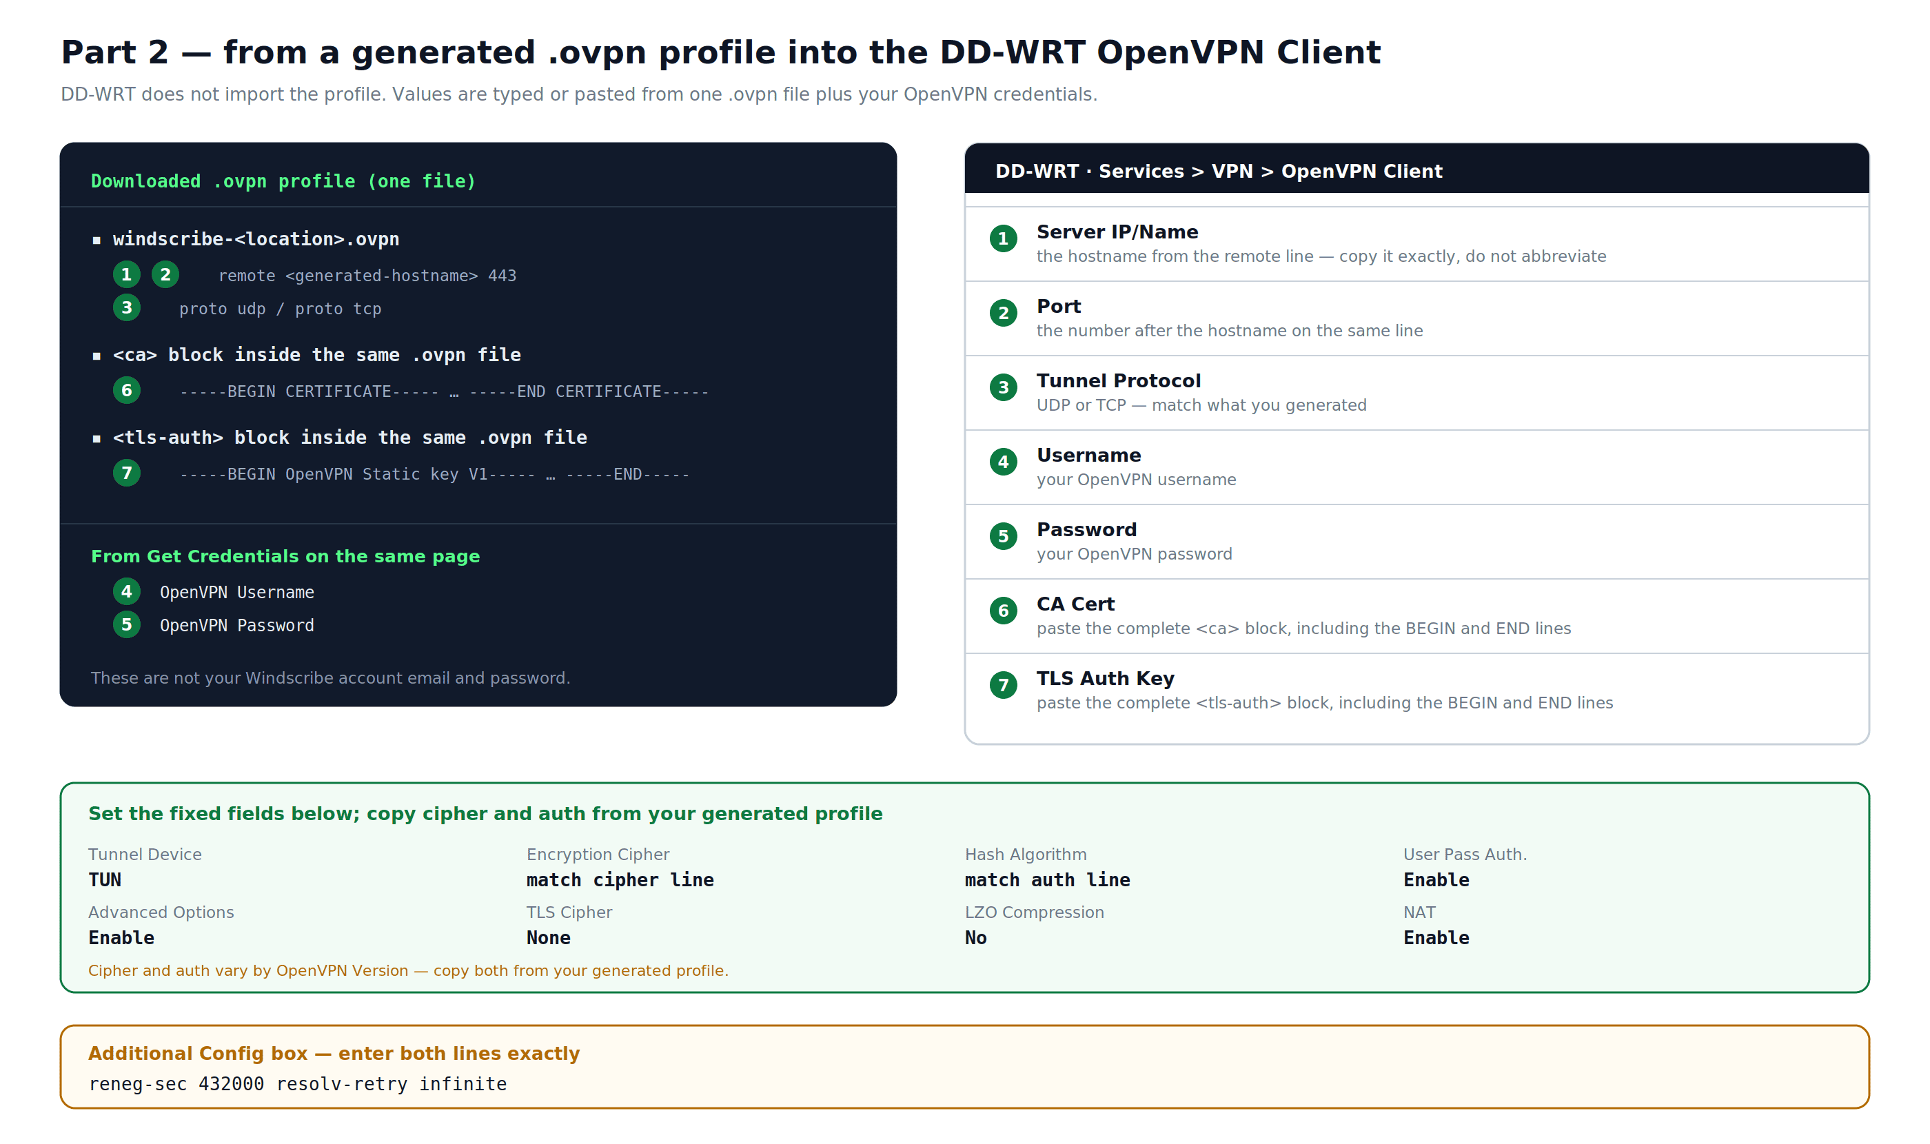Click 'your OpenVPN username' description
This screenshot has height=1144, width=1930.
(1137, 480)
